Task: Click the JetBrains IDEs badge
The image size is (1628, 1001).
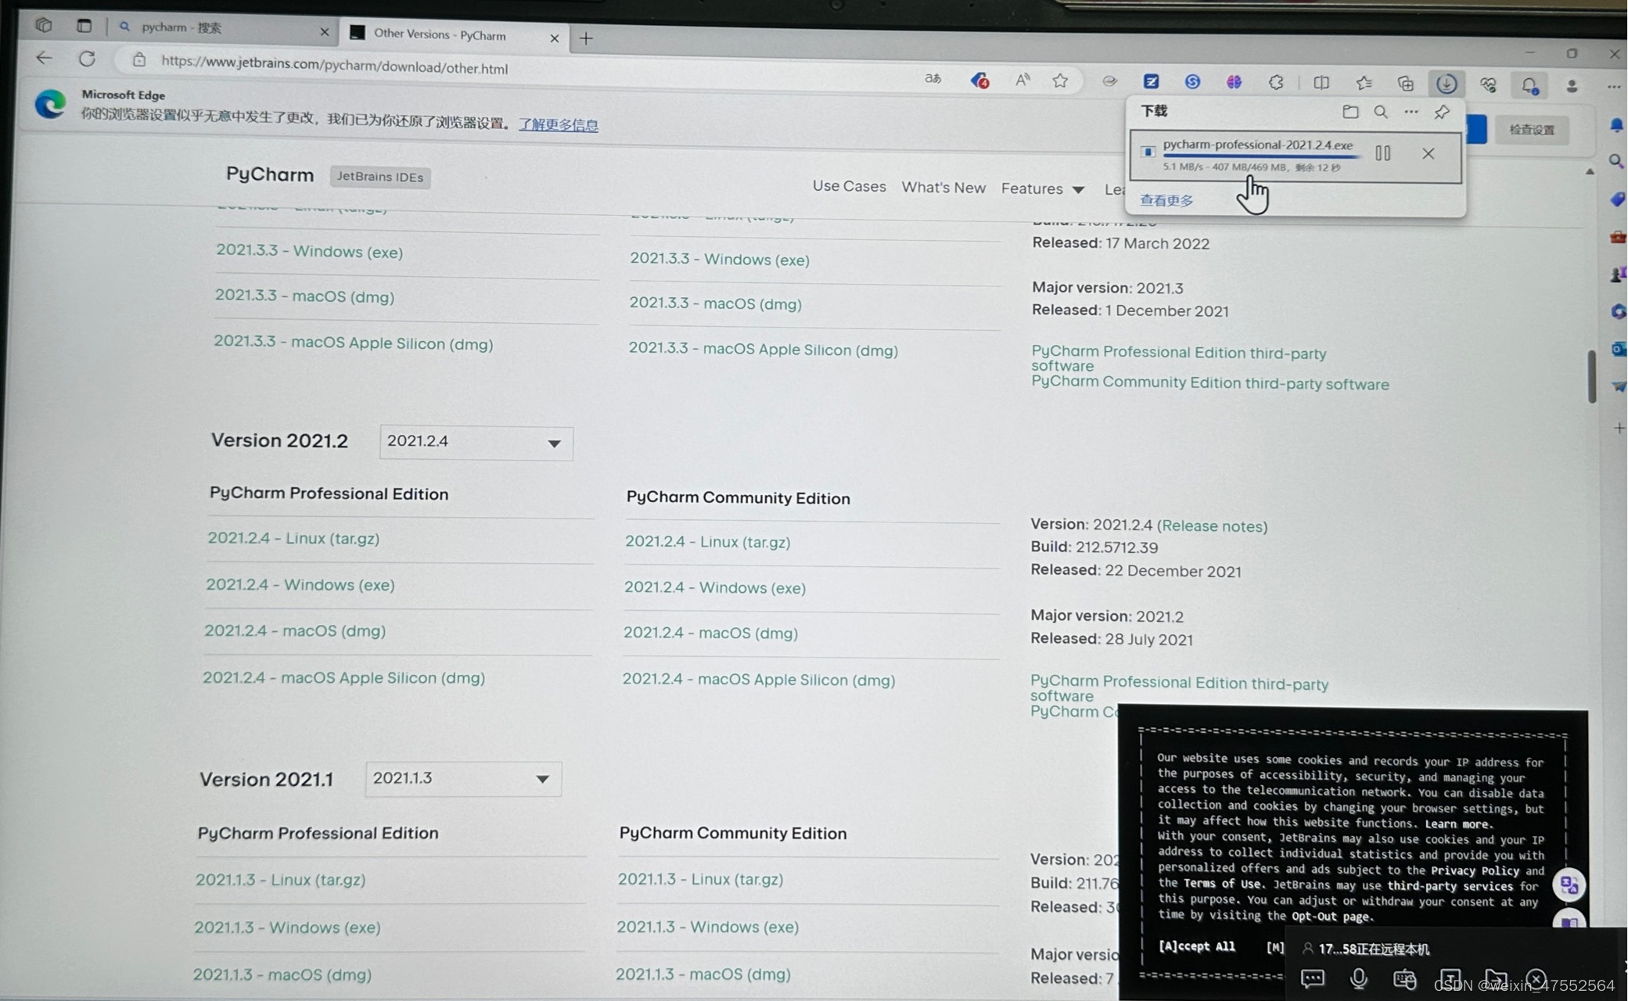Action: click(380, 177)
